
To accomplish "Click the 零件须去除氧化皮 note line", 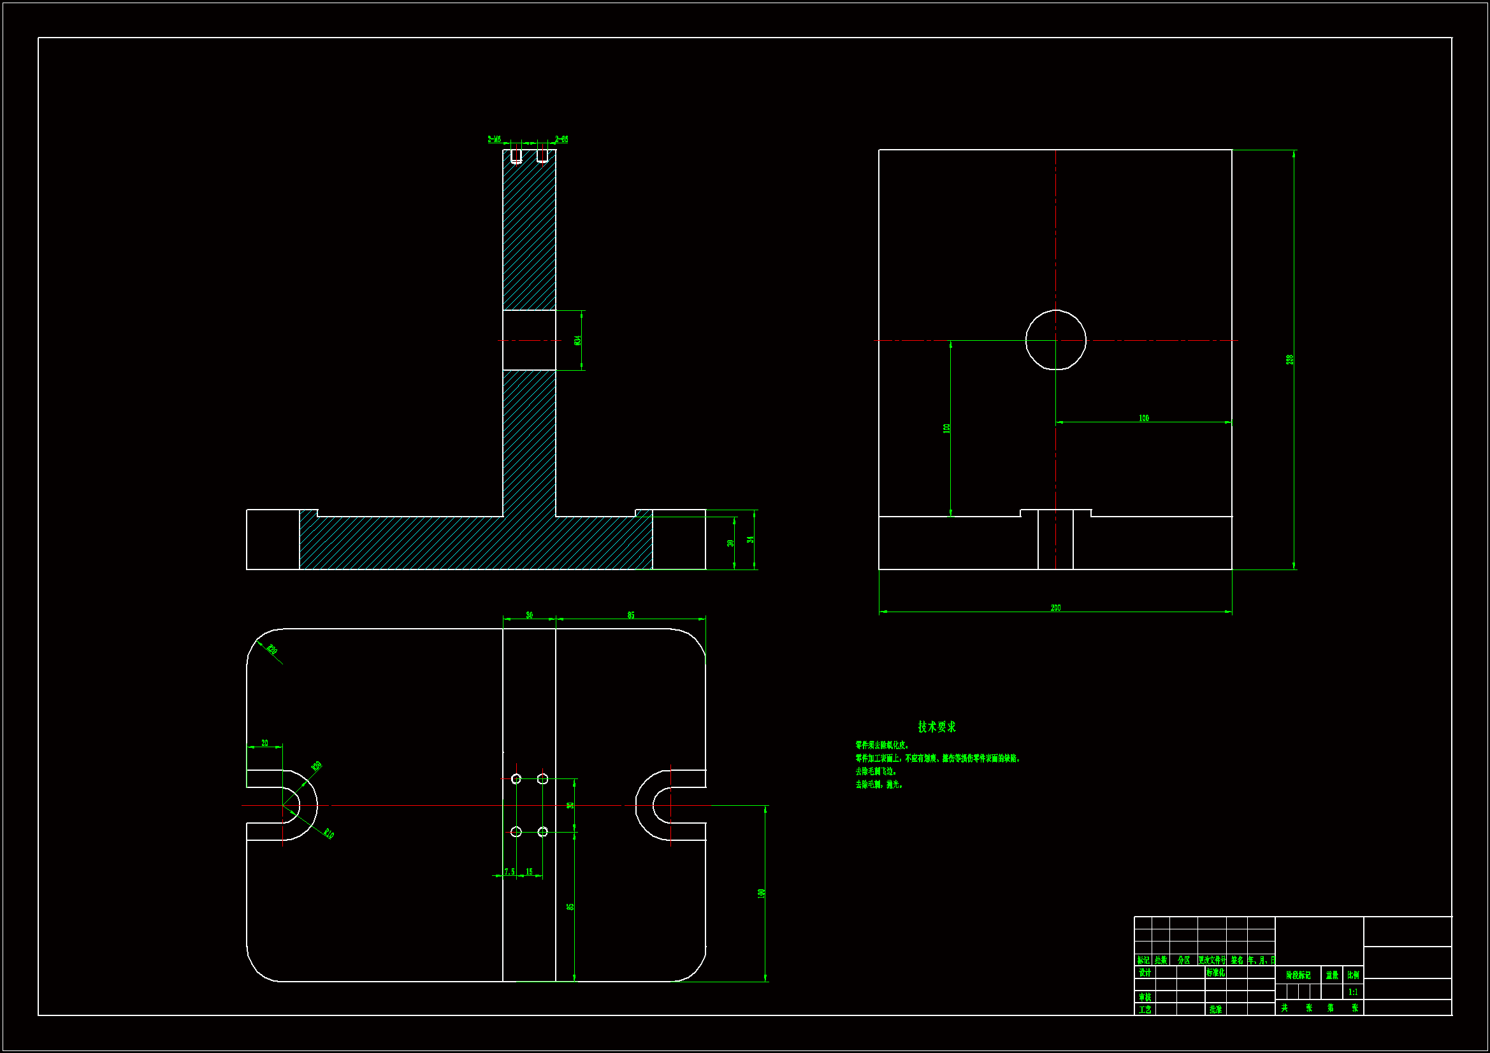I will tap(881, 745).
